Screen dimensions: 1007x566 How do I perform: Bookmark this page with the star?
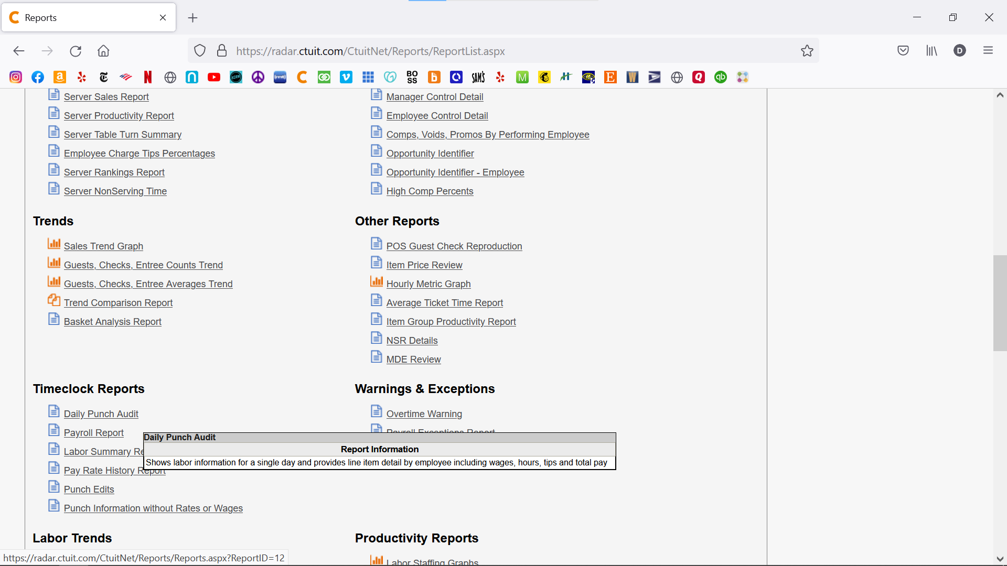807,51
